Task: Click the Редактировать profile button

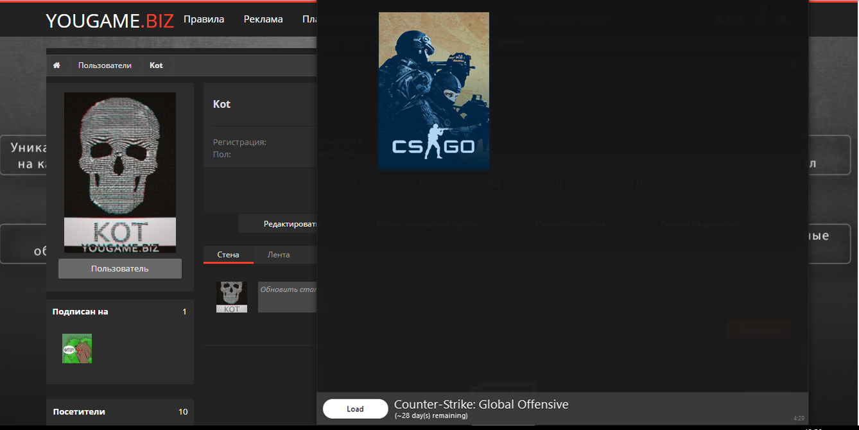Action: point(278,224)
